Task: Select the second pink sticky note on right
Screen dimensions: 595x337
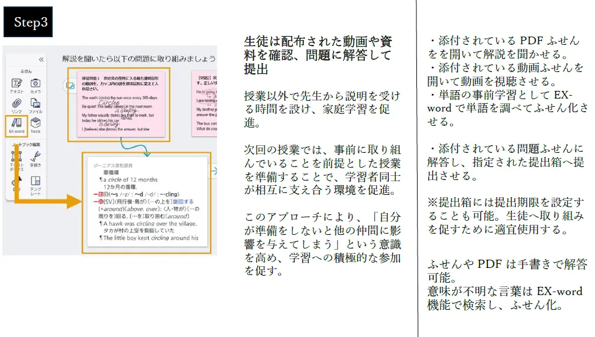Action: [204, 103]
